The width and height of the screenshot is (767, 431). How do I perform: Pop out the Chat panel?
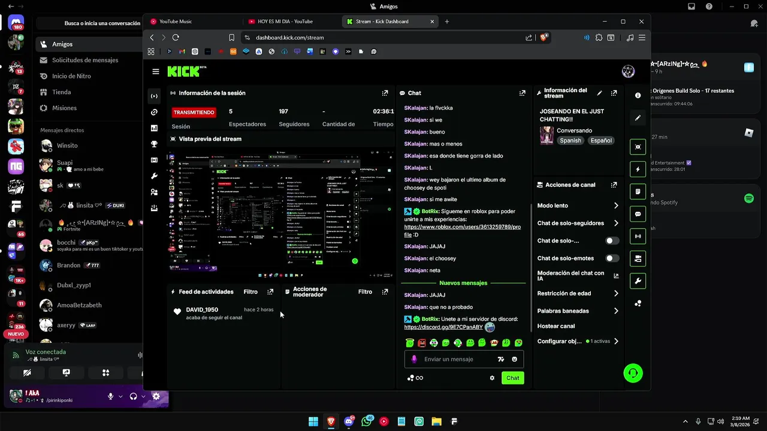point(523,93)
